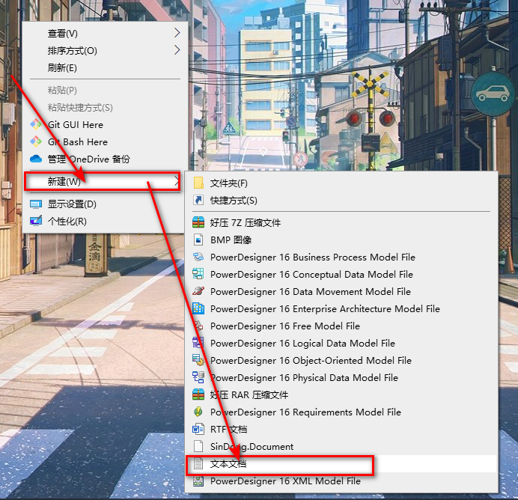518x500 pixels.
Task: Create a new RTF 文档
Action: (341, 429)
